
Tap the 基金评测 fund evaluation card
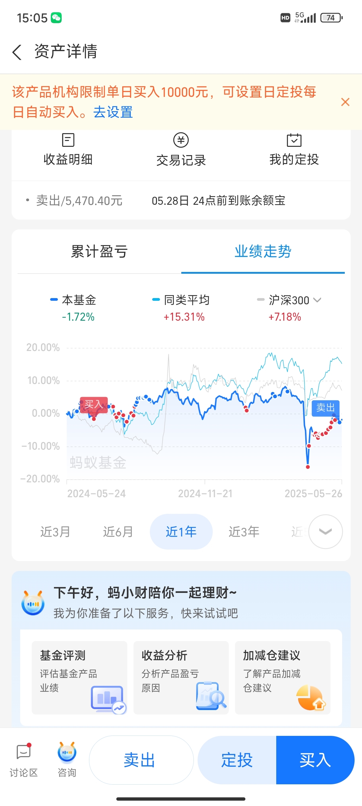pos(79,677)
